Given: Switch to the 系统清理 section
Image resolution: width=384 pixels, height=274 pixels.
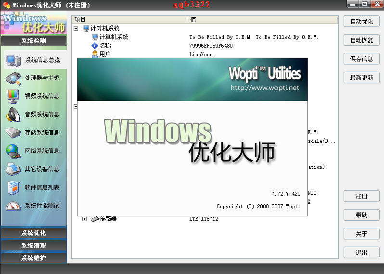Looking at the screenshot, I should [x=34, y=245].
